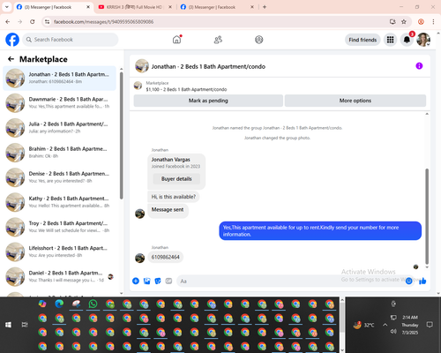View site information icon in address bar

[x=47, y=22]
